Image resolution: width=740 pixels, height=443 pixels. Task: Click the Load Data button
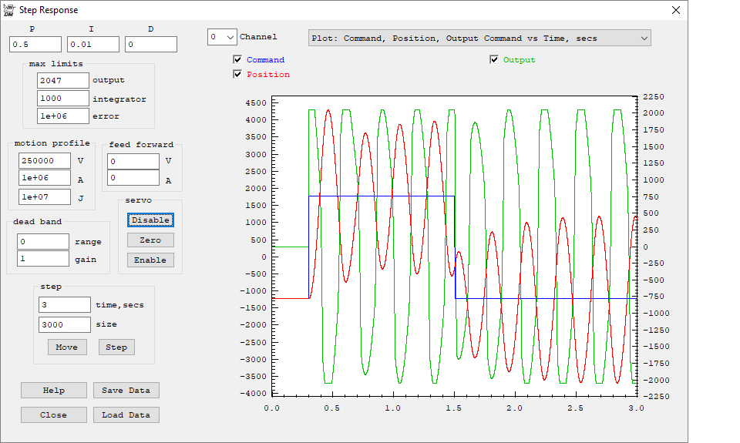(x=126, y=414)
